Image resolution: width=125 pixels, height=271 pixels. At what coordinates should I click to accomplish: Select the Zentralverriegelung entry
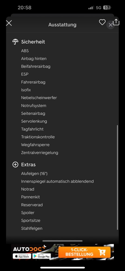[x=40, y=153]
